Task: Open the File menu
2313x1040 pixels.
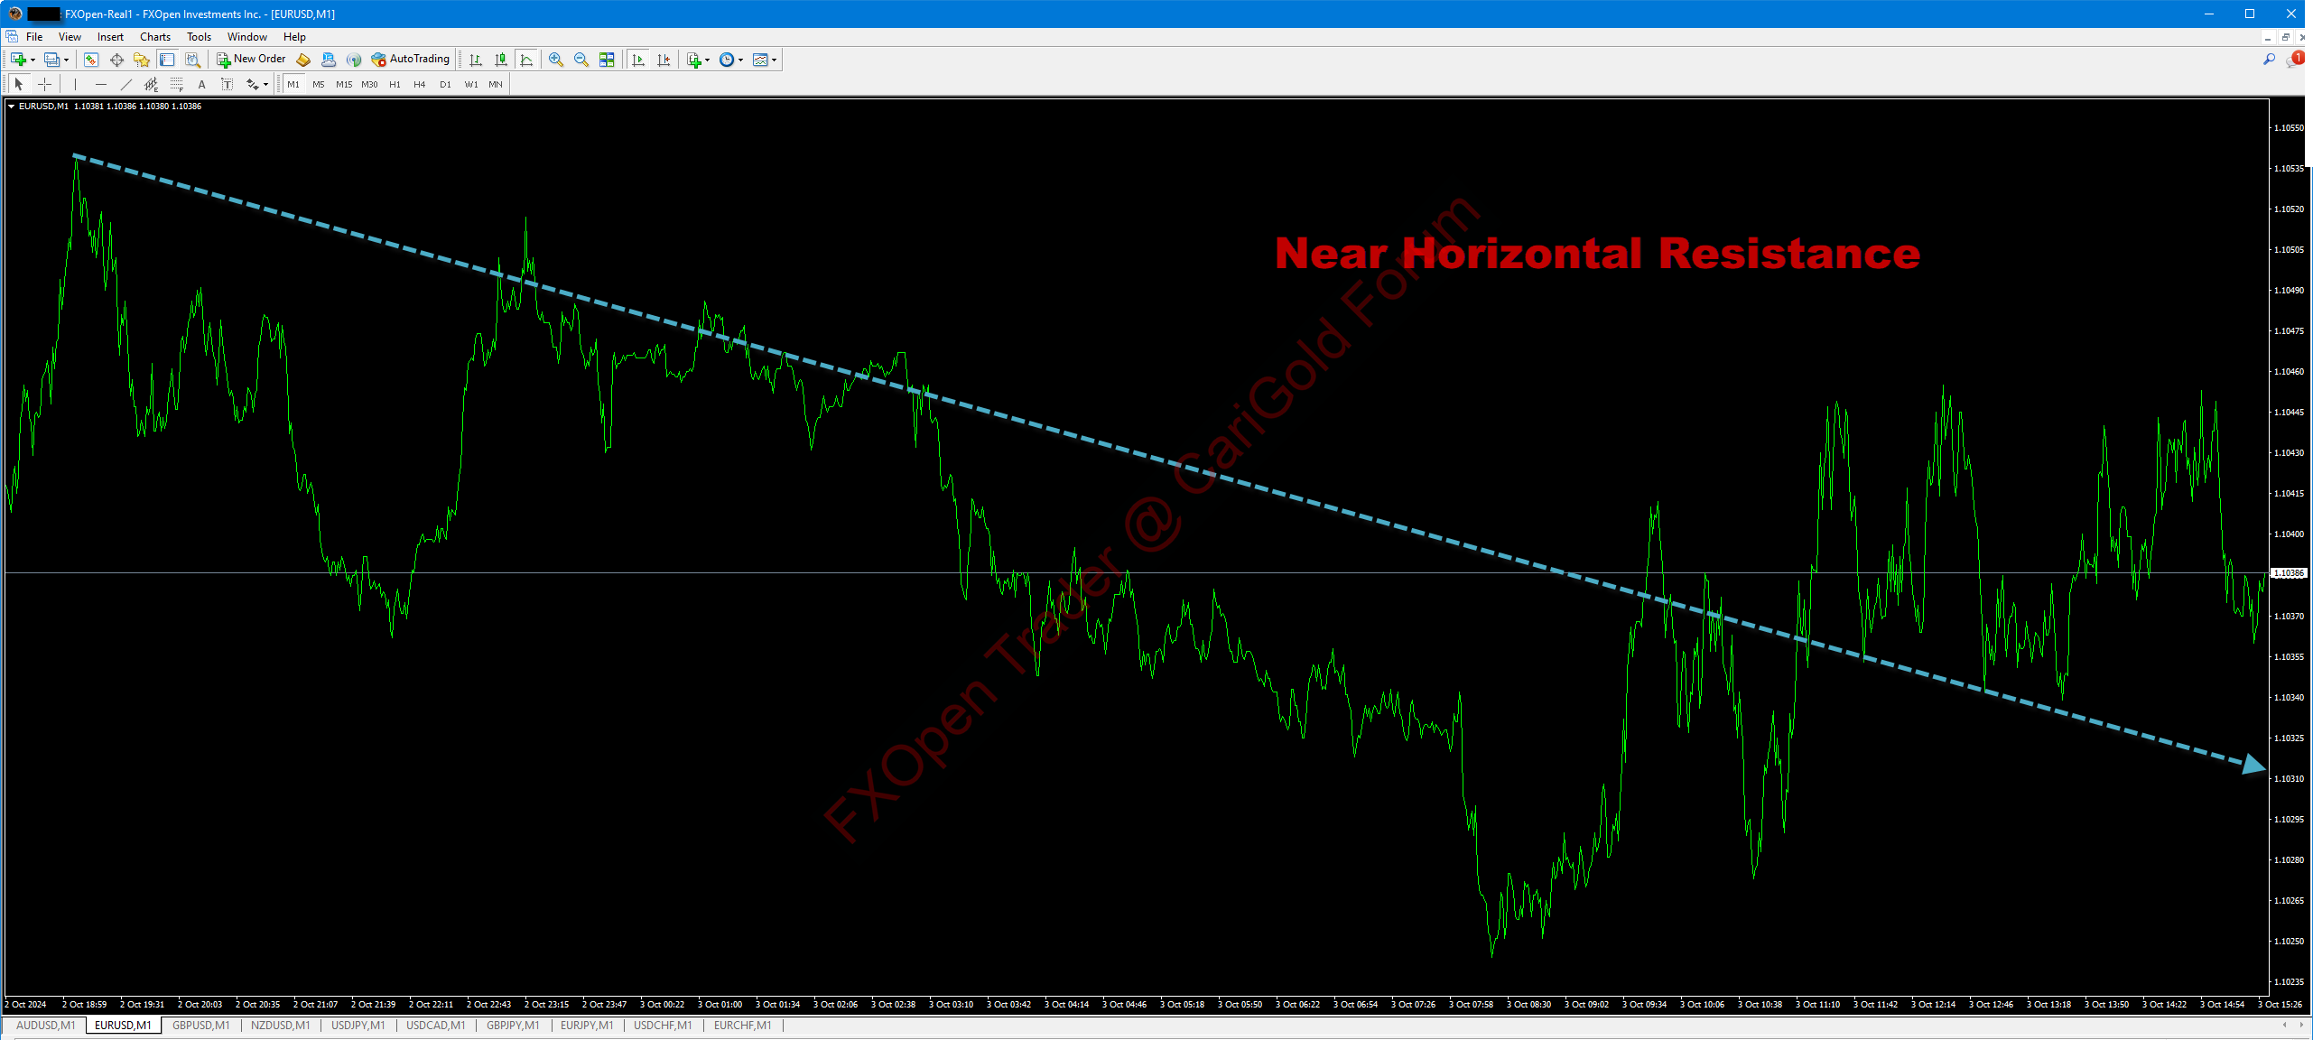Action: (34, 37)
